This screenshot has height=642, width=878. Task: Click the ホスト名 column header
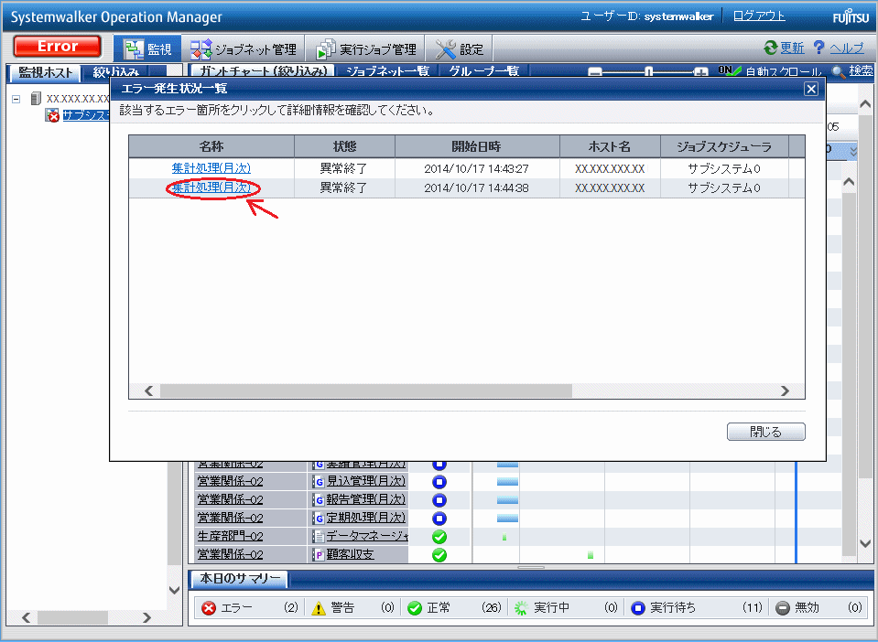click(610, 146)
